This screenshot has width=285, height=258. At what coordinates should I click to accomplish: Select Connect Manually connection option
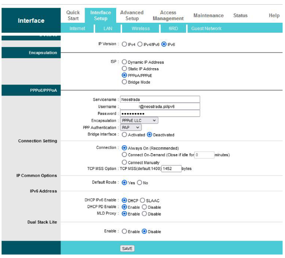point(124,162)
